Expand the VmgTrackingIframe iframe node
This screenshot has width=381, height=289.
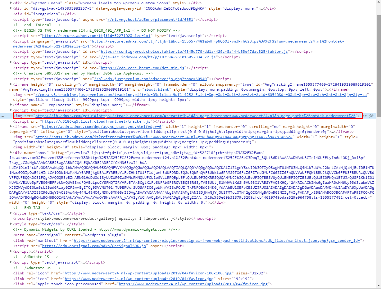11,84
